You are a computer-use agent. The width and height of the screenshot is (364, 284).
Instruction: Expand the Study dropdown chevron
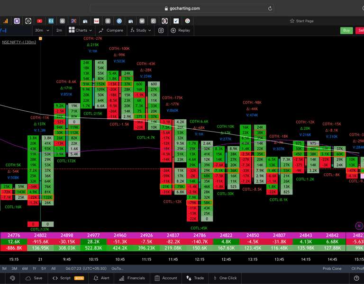pos(149,30)
